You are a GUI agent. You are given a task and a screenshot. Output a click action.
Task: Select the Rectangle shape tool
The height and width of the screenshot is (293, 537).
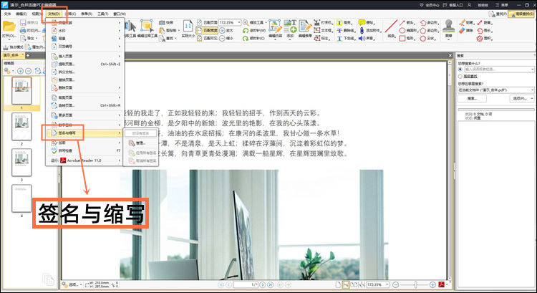pyautogui.click(x=407, y=39)
